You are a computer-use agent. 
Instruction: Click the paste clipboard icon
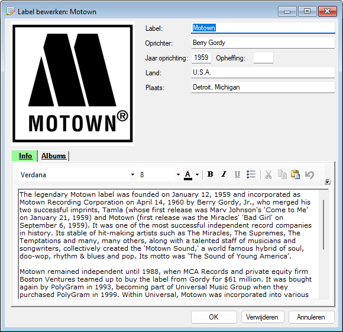pos(295,175)
